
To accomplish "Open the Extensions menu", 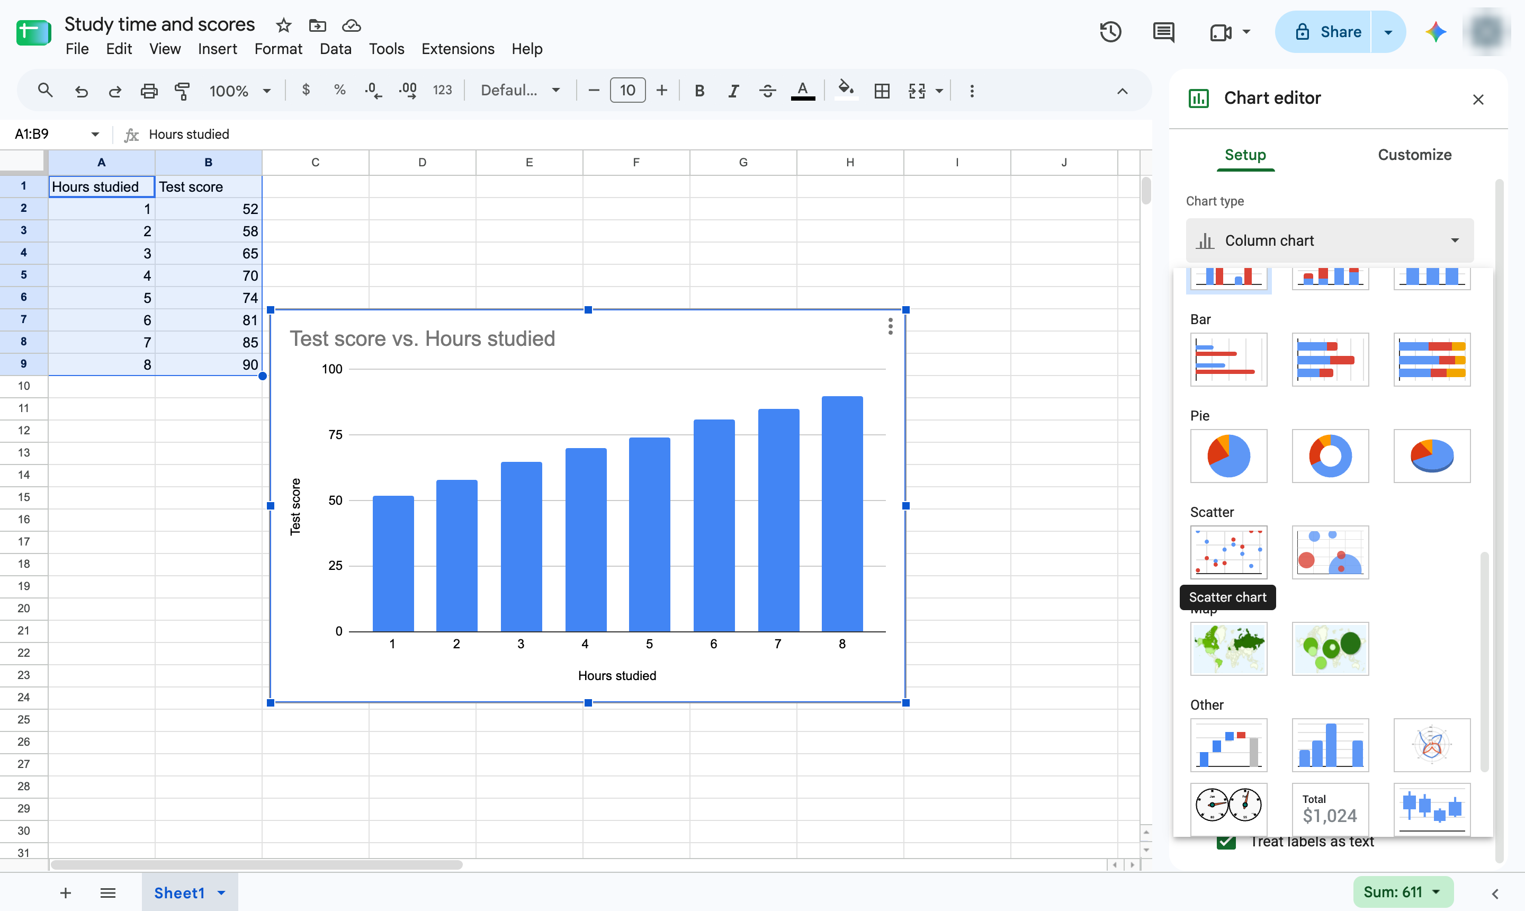I will pyautogui.click(x=458, y=49).
